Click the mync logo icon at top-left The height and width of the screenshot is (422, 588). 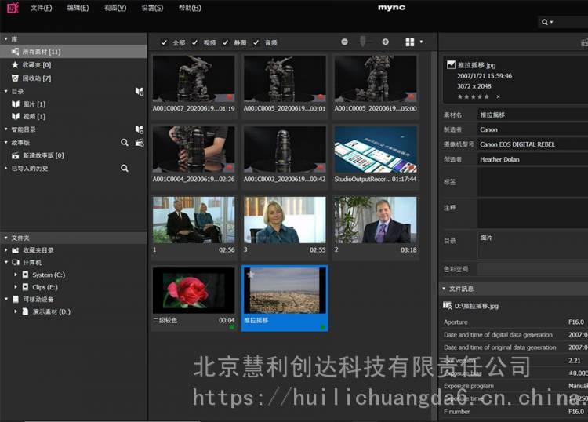pos(12,8)
